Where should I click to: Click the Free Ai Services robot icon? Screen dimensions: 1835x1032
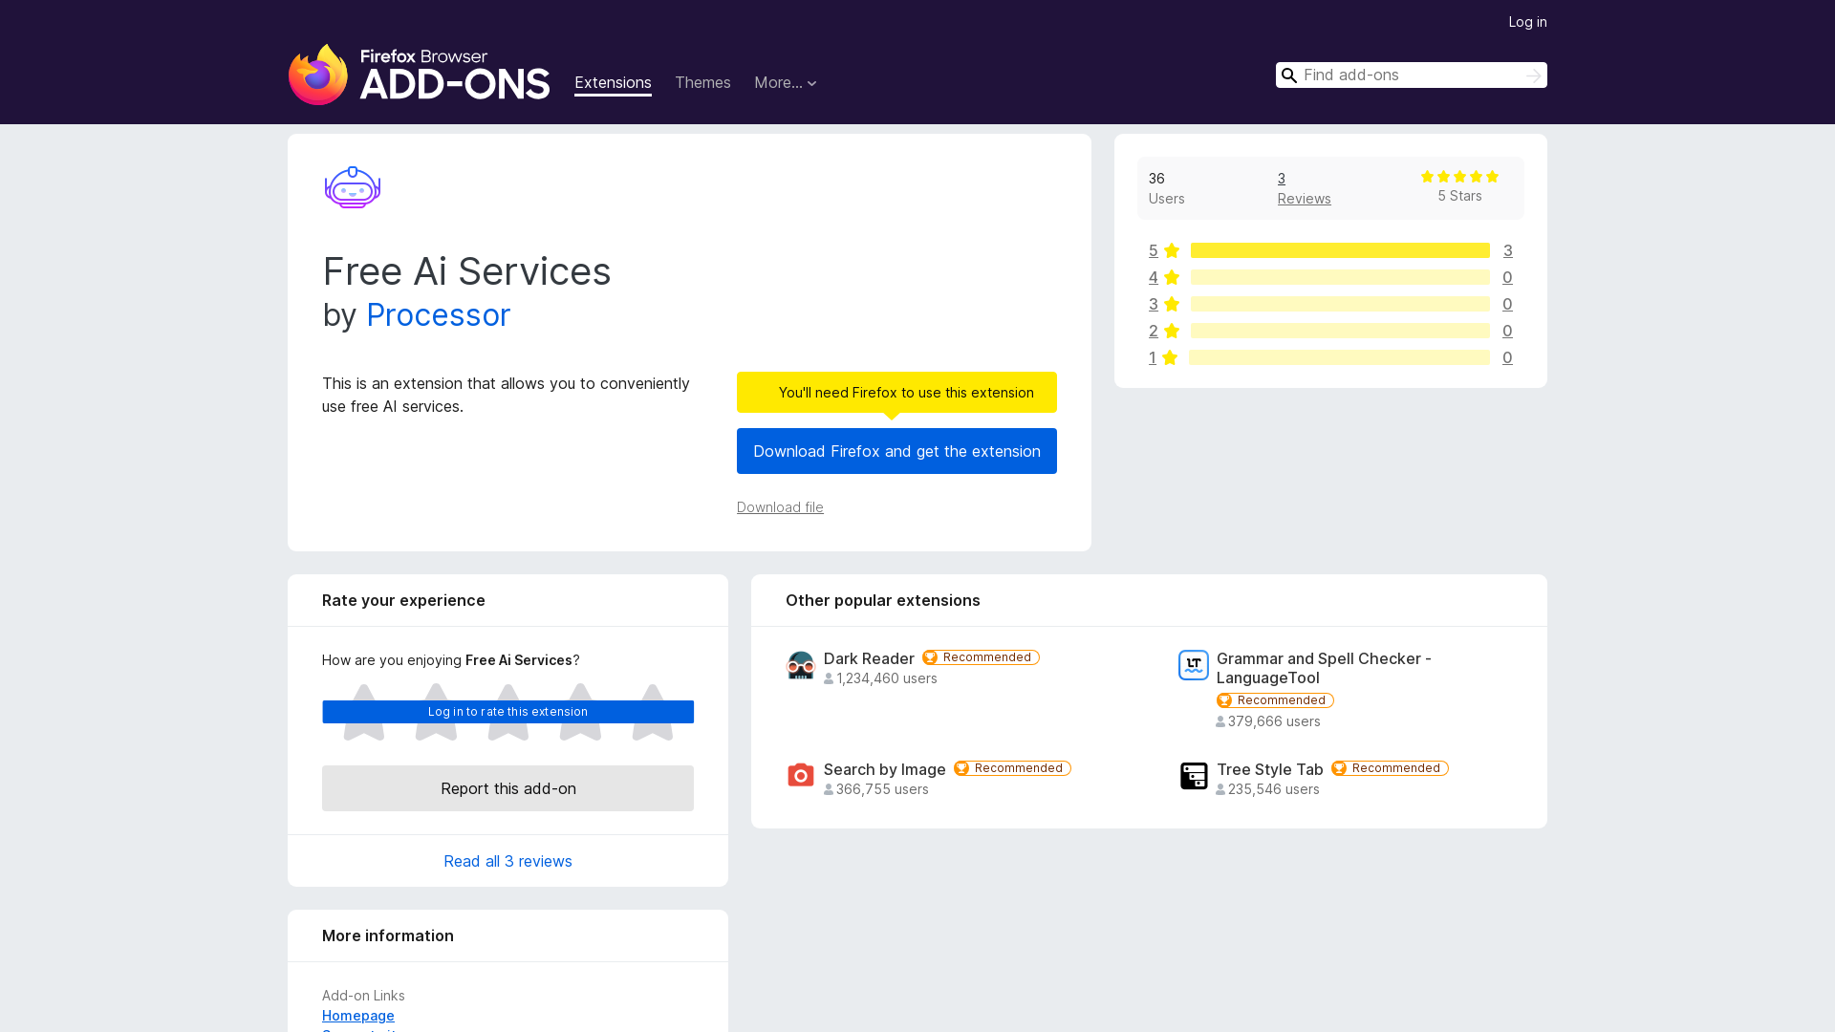click(353, 187)
